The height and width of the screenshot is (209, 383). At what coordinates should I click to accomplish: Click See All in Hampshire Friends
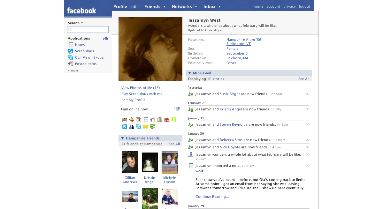[174, 144]
